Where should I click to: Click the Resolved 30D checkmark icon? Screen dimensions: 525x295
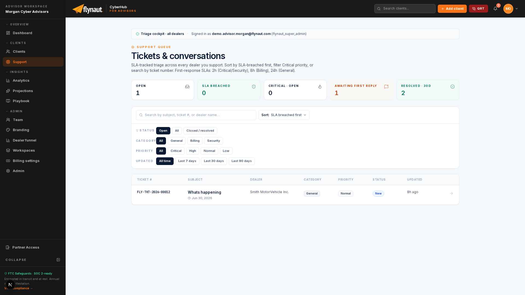[453, 87]
